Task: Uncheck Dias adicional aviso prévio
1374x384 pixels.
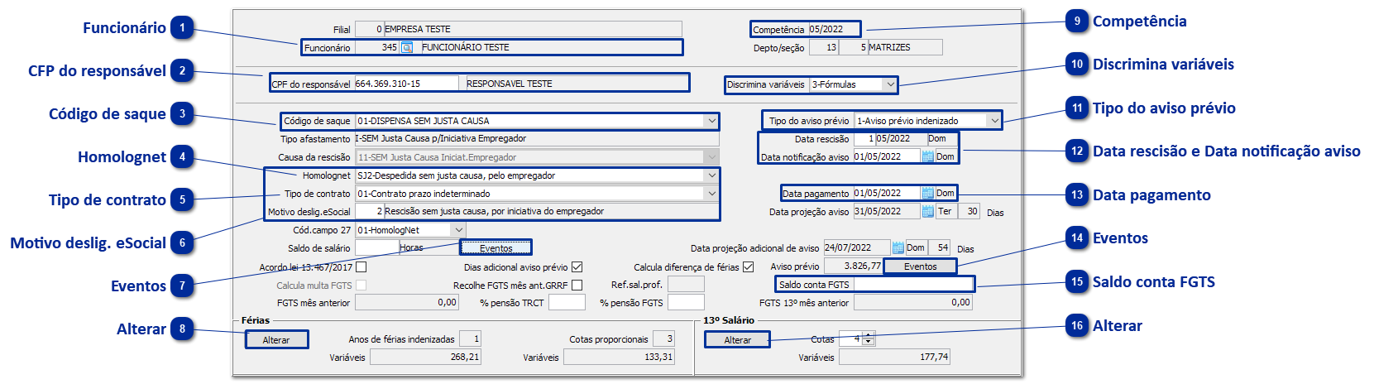Action: [577, 267]
